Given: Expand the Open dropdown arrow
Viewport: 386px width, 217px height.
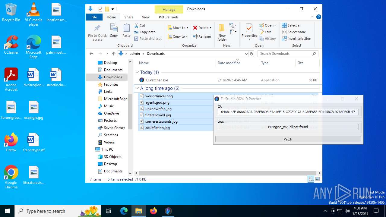Looking at the screenshot, I should click(x=276, y=25).
